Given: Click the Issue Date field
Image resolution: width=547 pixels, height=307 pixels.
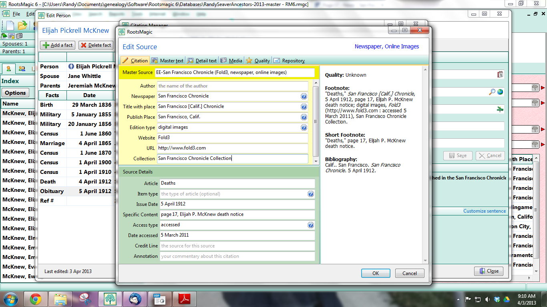Looking at the screenshot, I should (x=237, y=204).
